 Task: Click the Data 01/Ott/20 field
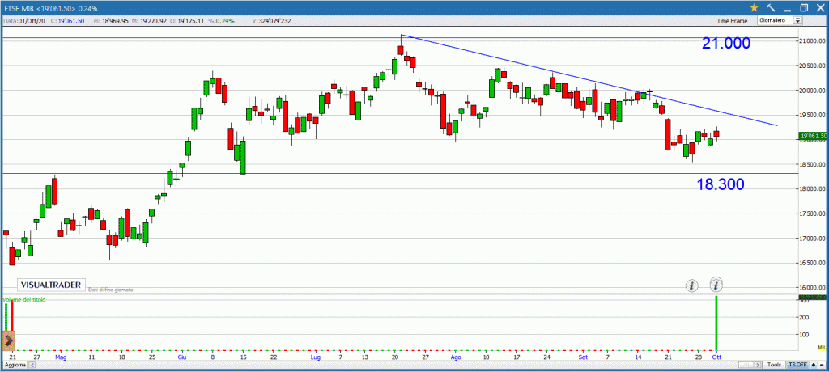(x=24, y=21)
